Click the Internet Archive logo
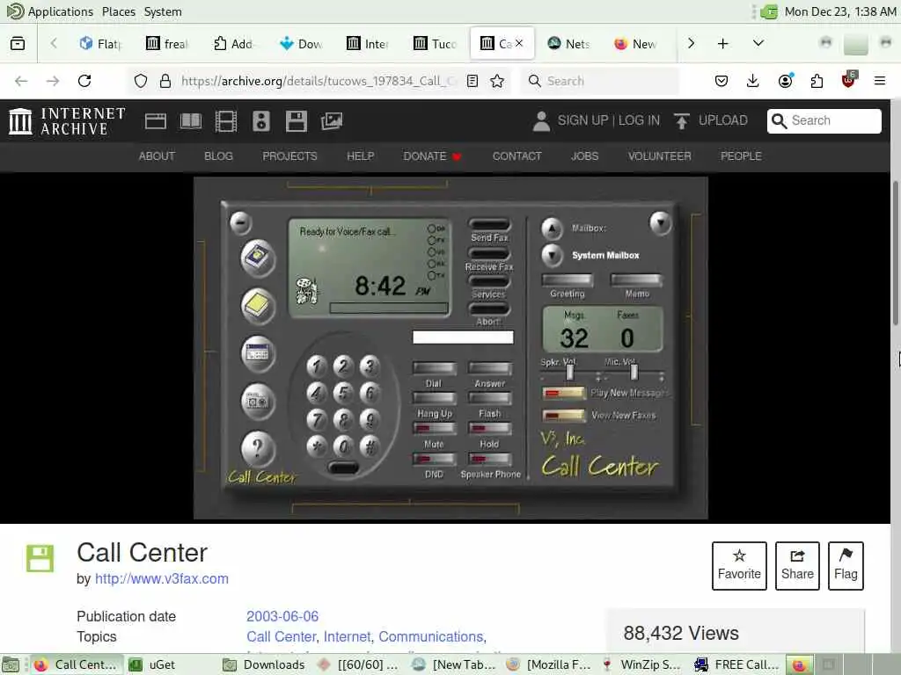 pyautogui.click(x=67, y=121)
